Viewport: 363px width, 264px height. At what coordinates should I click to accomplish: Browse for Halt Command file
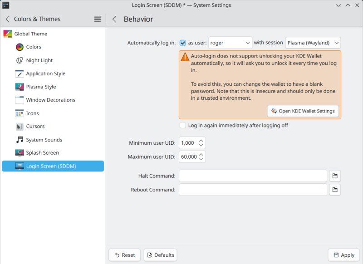[334, 176]
